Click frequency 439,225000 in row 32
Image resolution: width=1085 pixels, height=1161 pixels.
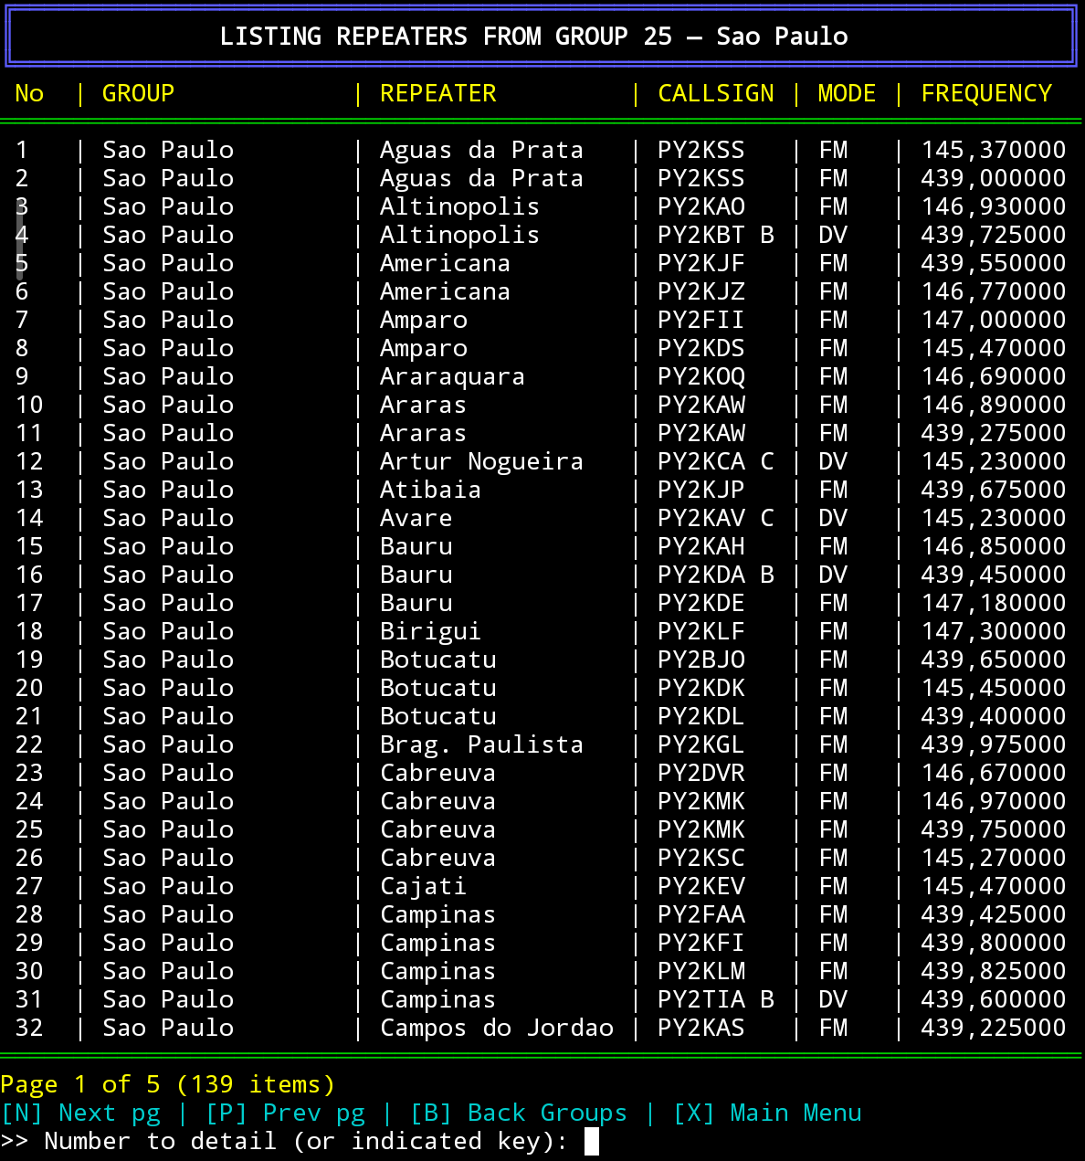(994, 1028)
